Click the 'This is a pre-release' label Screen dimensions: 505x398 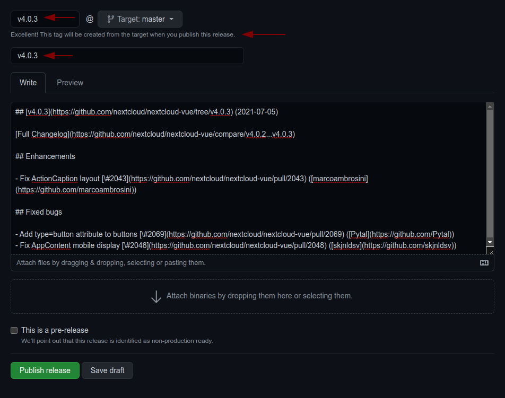(55, 330)
